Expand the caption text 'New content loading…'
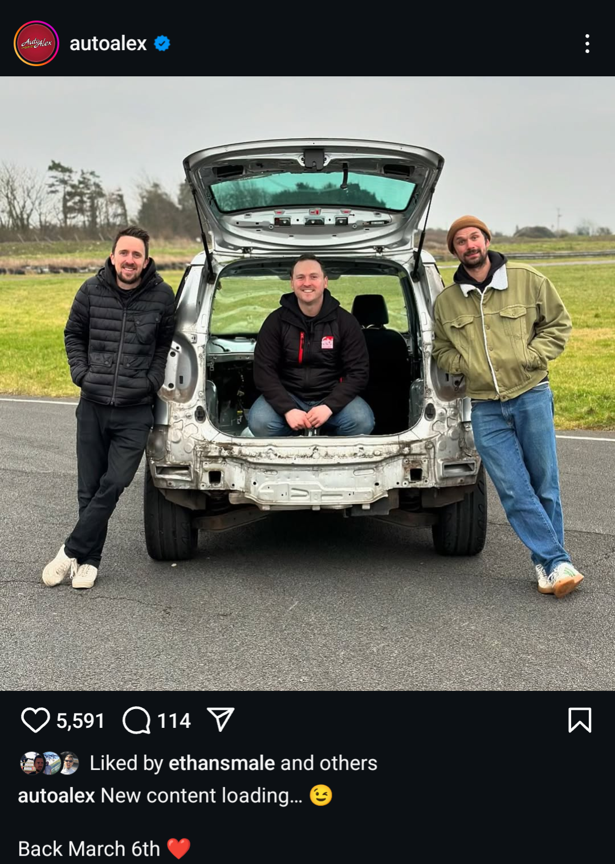This screenshot has height=864, width=615. 202,796
